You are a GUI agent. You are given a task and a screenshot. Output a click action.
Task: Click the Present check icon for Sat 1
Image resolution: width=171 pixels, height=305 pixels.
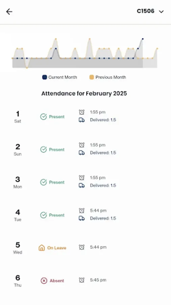(x=44, y=117)
